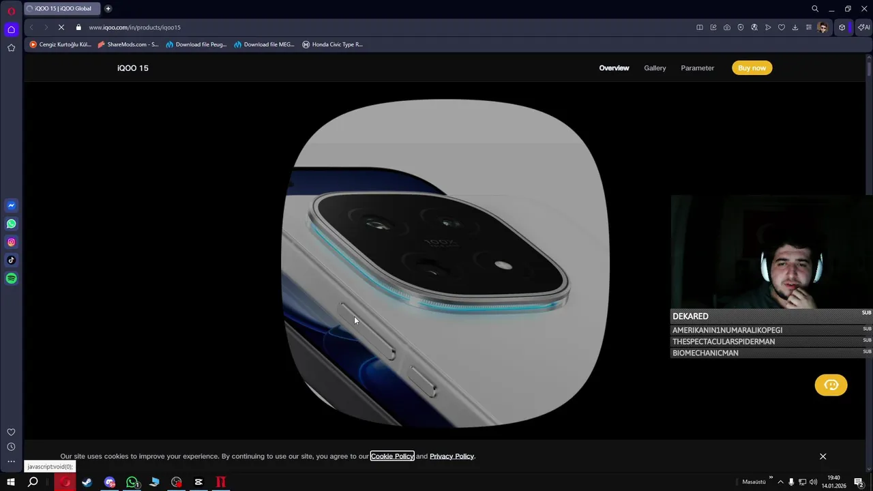Switch to the Gallery tab
The image size is (873, 491).
pos(655,68)
